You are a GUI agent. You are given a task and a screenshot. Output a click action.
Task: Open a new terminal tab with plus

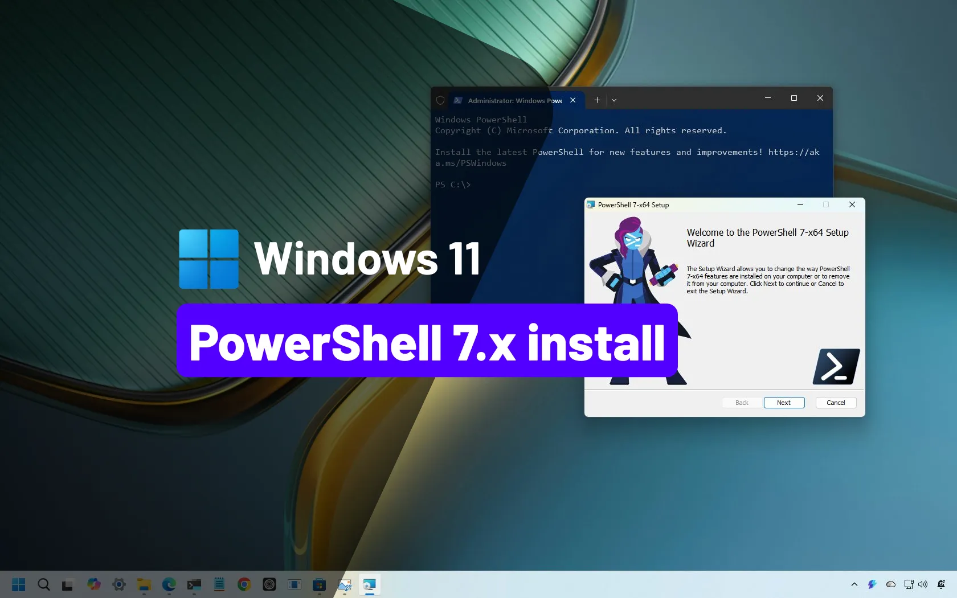tap(597, 100)
